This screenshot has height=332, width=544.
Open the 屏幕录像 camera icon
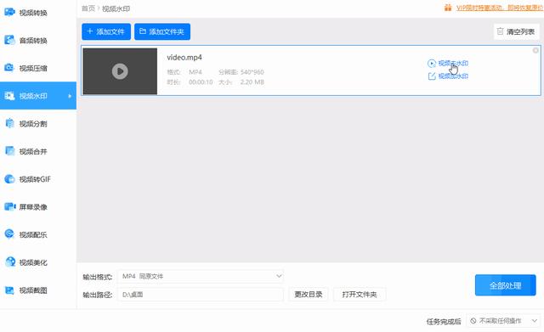click(9, 207)
